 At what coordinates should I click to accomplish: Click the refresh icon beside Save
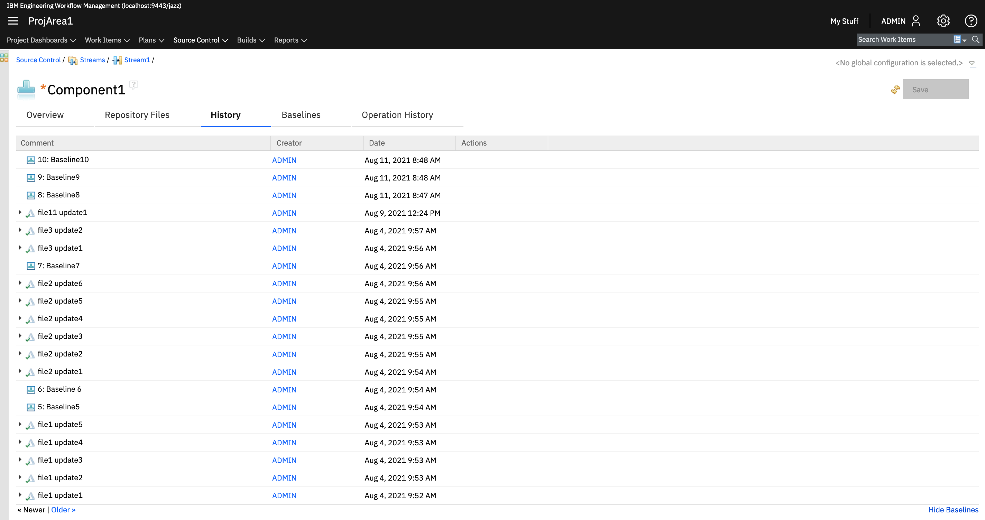(x=895, y=90)
